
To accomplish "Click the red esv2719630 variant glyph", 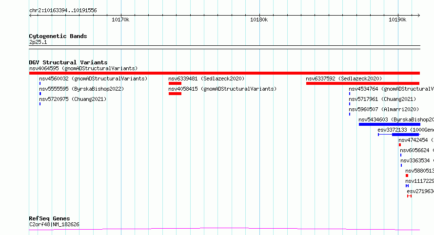I will pyautogui.click(x=409, y=196).
